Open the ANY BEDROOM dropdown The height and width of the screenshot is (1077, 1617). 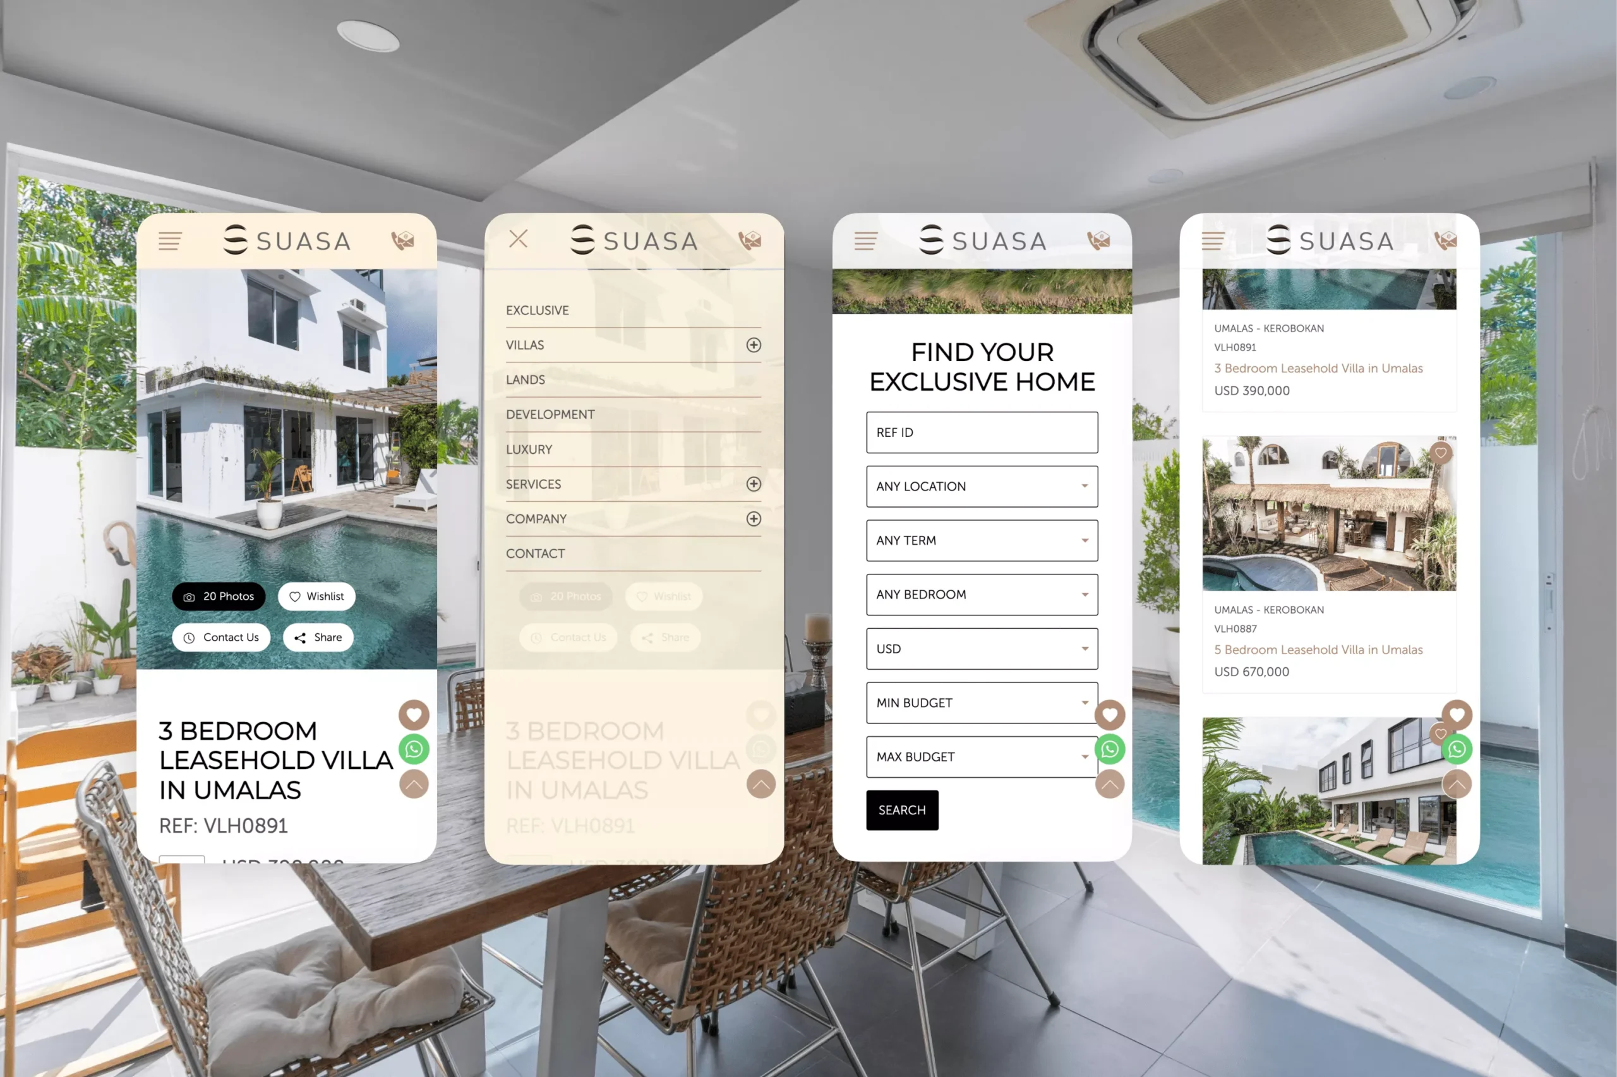(x=981, y=594)
